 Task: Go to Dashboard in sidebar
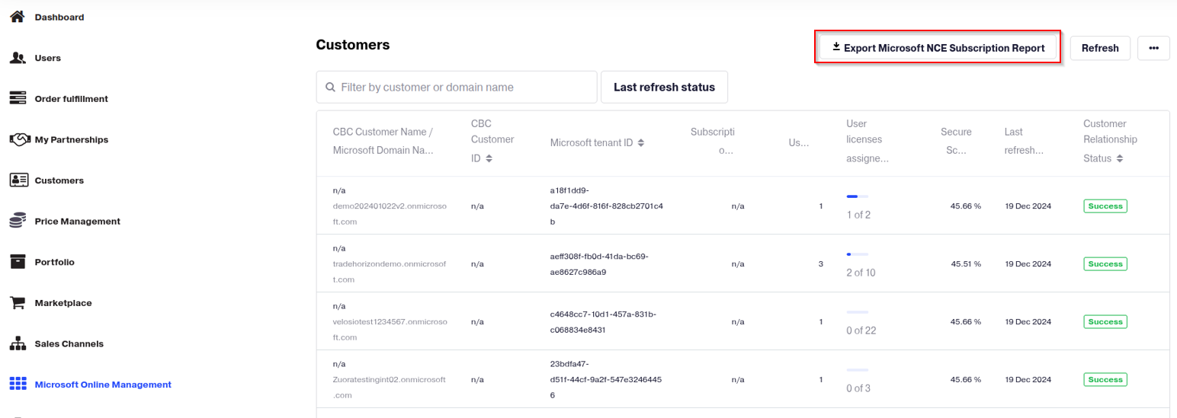click(59, 17)
